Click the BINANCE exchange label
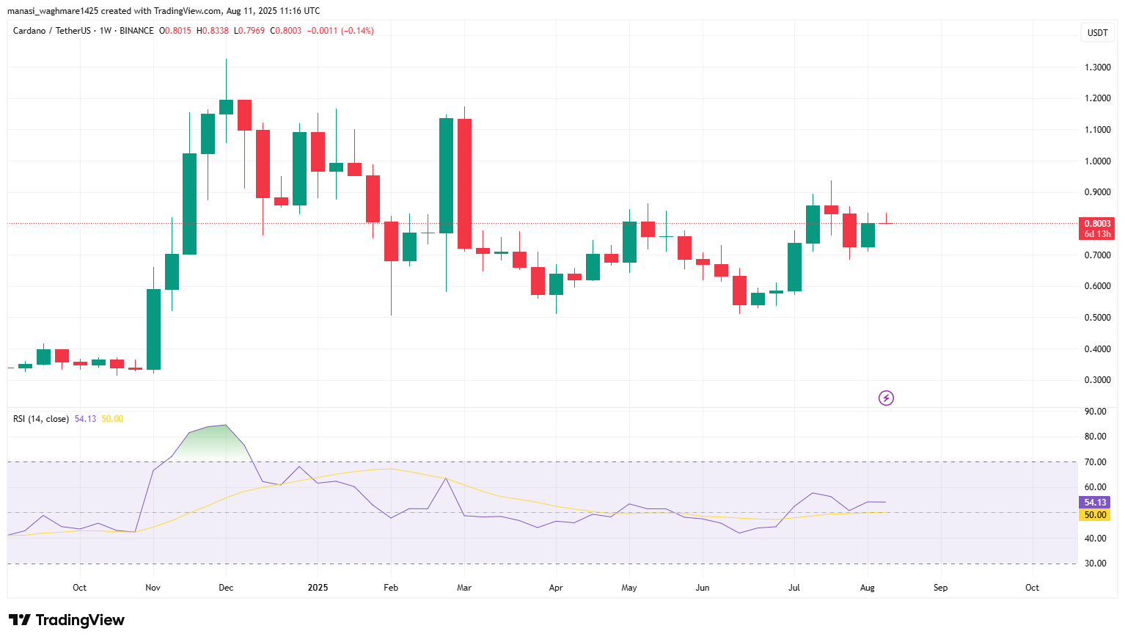Viewport: 1125px width, 642px height. coord(135,31)
